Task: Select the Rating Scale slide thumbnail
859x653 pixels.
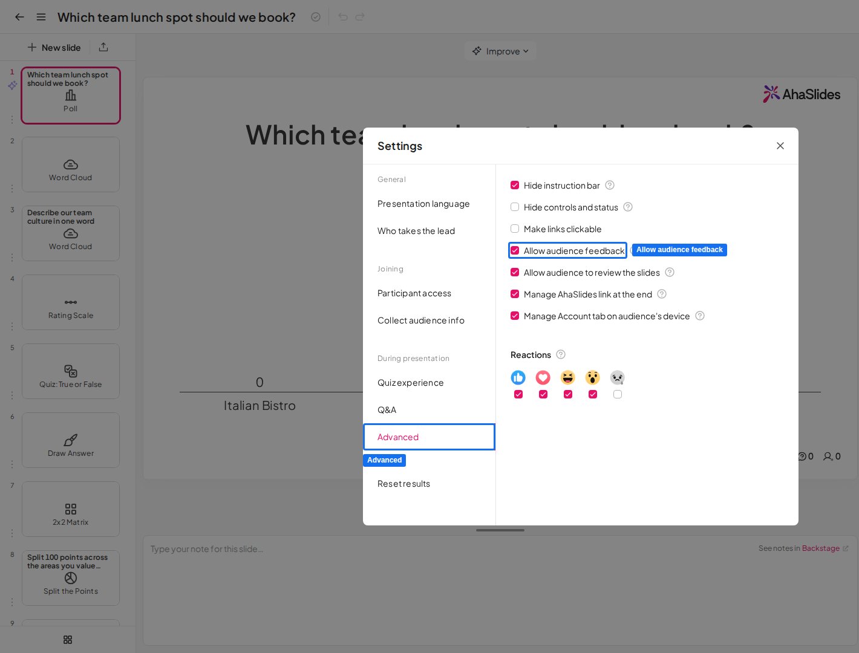Action: [x=71, y=302]
